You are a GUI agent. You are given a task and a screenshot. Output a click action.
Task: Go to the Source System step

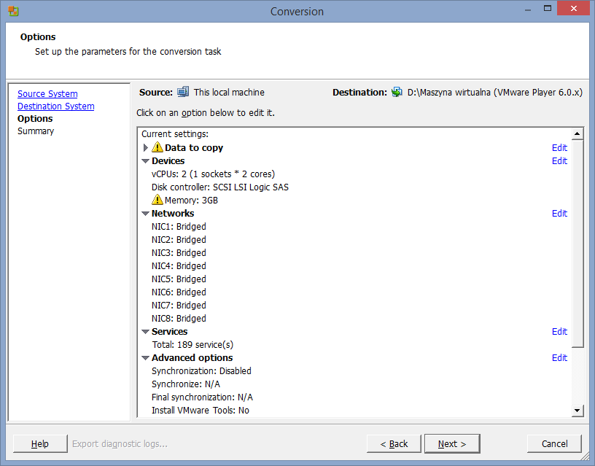[47, 94]
